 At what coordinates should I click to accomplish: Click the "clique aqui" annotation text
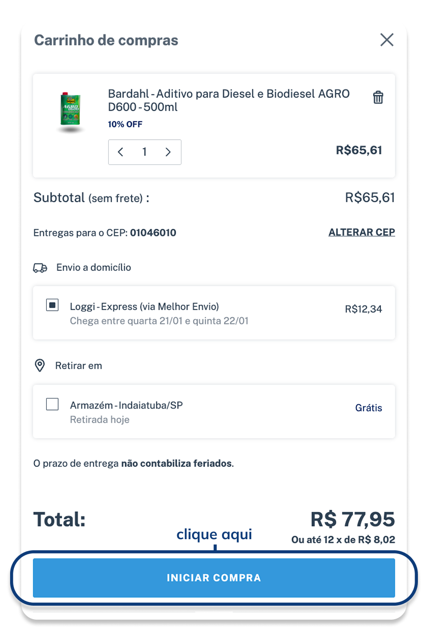[214, 534]
